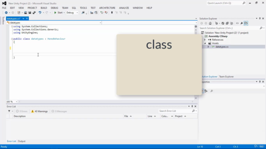The height and width of the screenshot is (149, 266).
Task: Switch to the Output tab
Action: coord(22,141)
